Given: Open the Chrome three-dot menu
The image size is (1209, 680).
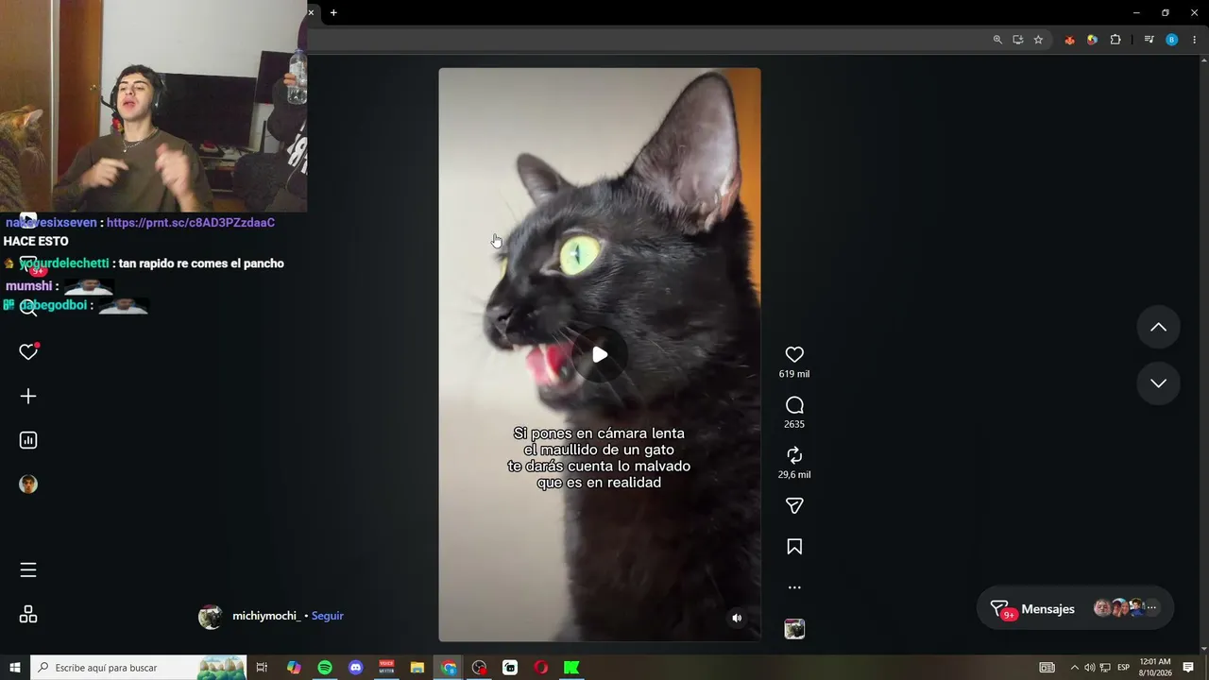Looking at the screenshot, I should (1195, 40).
